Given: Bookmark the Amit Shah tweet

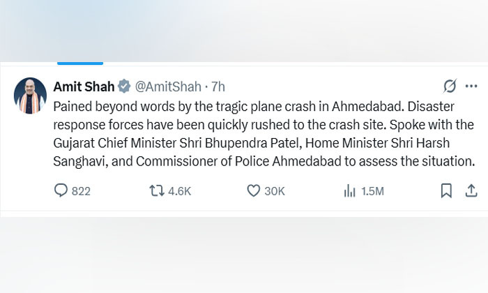Looking at the screenshot, I should point(446,190).
